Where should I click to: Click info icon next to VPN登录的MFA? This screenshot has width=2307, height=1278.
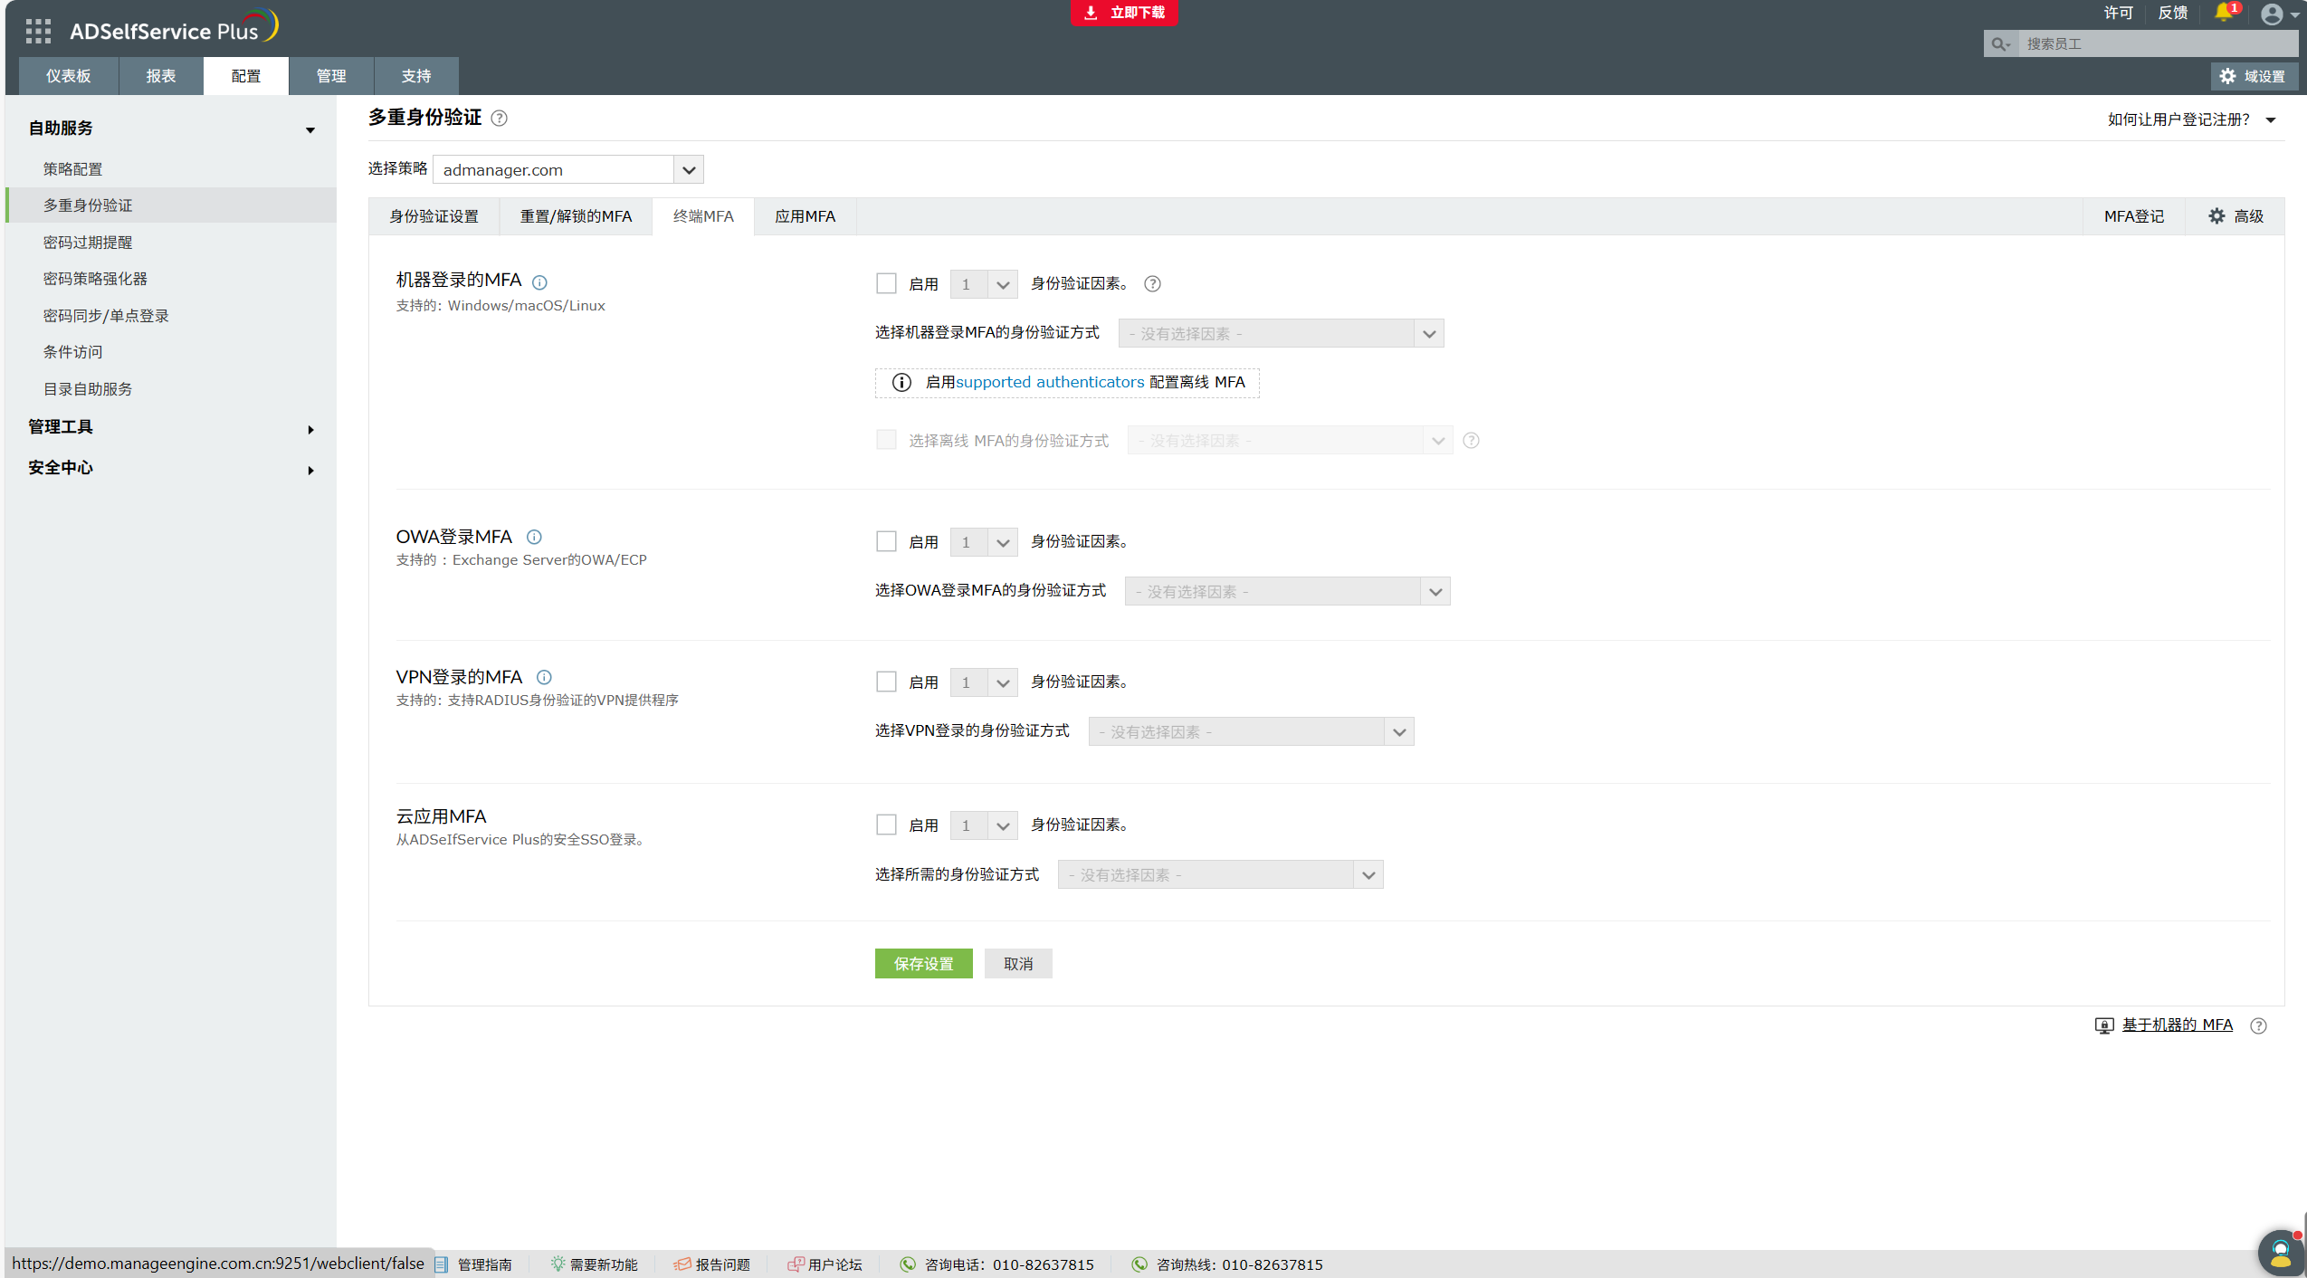pyautogui.click(x=544, y=678)
